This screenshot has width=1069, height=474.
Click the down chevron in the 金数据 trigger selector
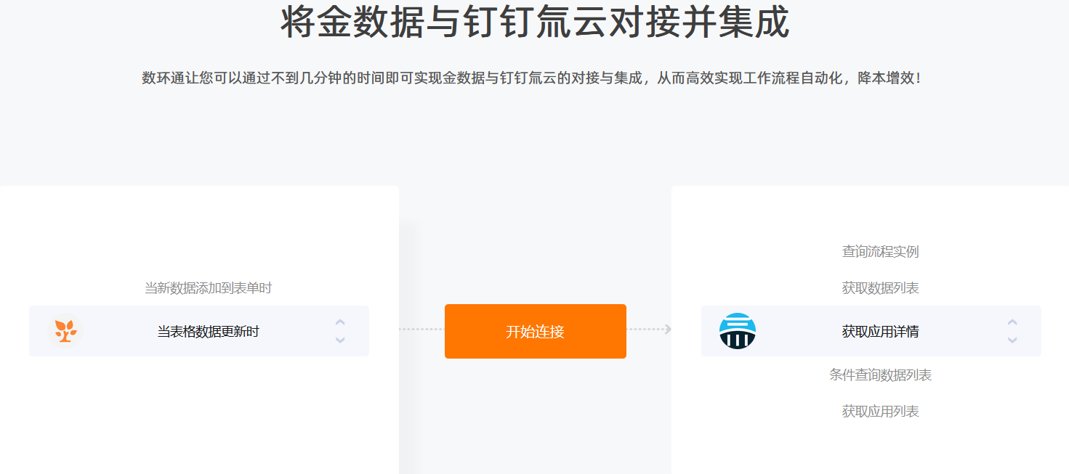340,340
